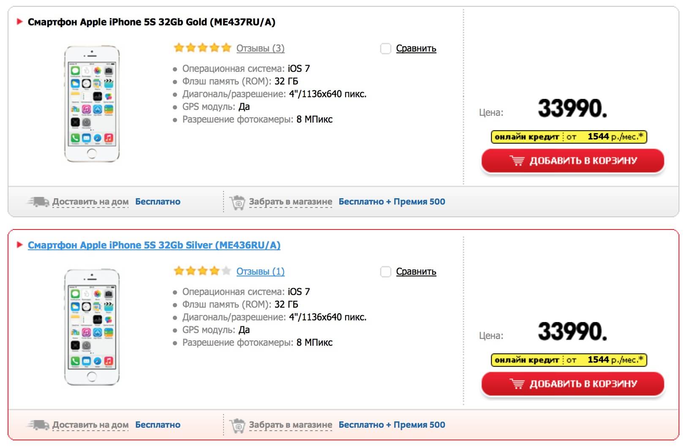Viewport: 687px width, 448px height.
Task: Open Отзывы (3) reviews link
Action: (x=260, y=48)
